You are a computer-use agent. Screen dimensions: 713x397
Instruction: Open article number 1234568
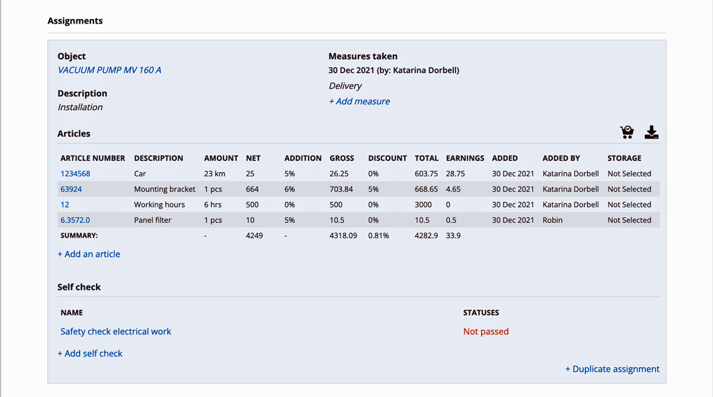point(75,173)
